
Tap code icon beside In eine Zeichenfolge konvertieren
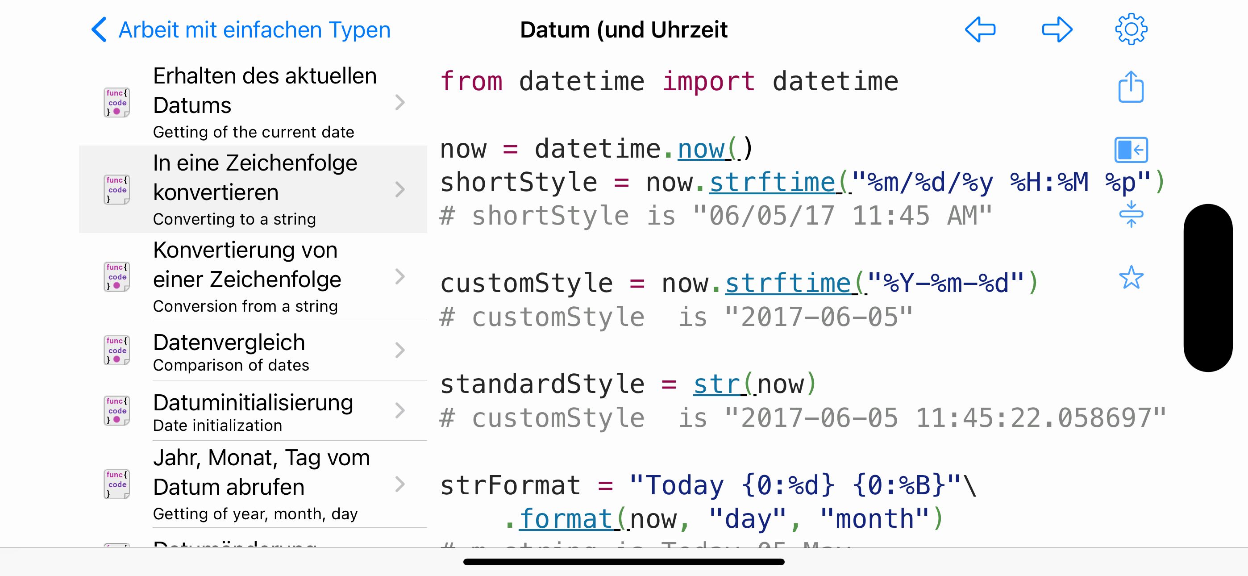(x=117, y=190)
